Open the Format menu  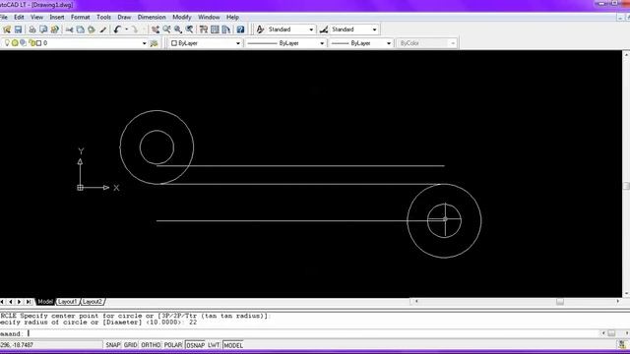pos(81,18)
